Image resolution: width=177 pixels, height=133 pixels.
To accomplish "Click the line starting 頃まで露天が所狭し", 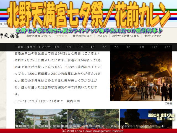I will coord(58,67).
